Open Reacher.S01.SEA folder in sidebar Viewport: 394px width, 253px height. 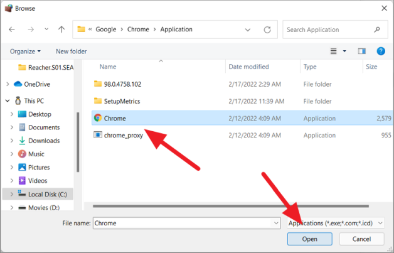(46, 67)
